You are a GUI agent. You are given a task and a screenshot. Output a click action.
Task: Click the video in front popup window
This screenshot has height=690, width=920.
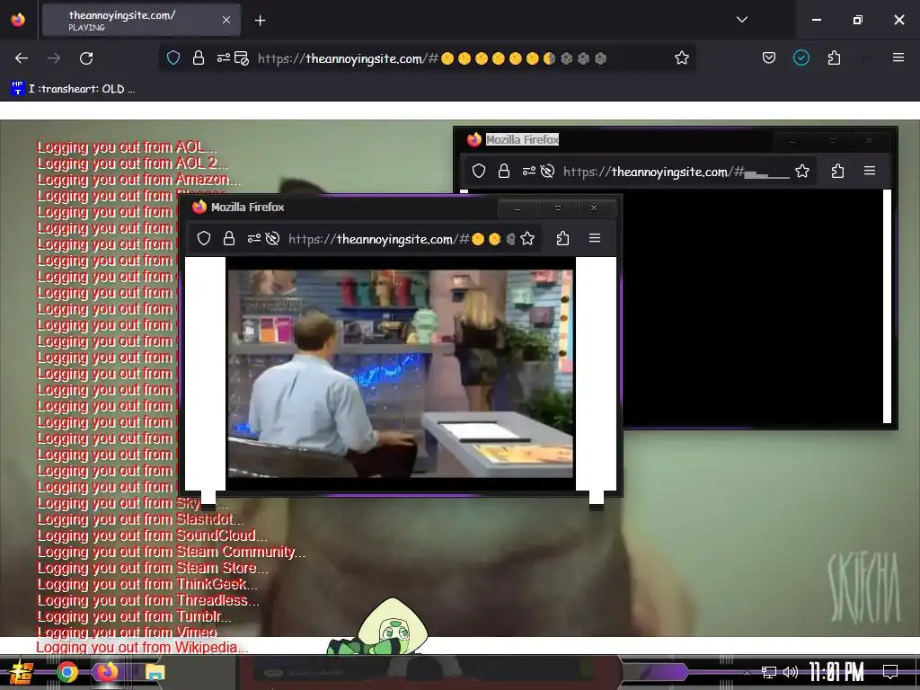[400, 374]
